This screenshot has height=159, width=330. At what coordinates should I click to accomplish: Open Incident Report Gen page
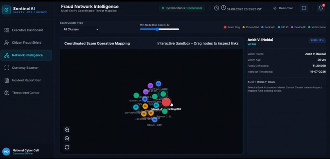pos(26,80)
